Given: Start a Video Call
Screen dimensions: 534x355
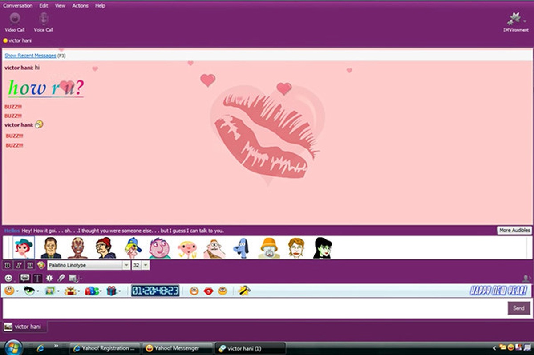Looking at the screenshot, I should [15, 22].
